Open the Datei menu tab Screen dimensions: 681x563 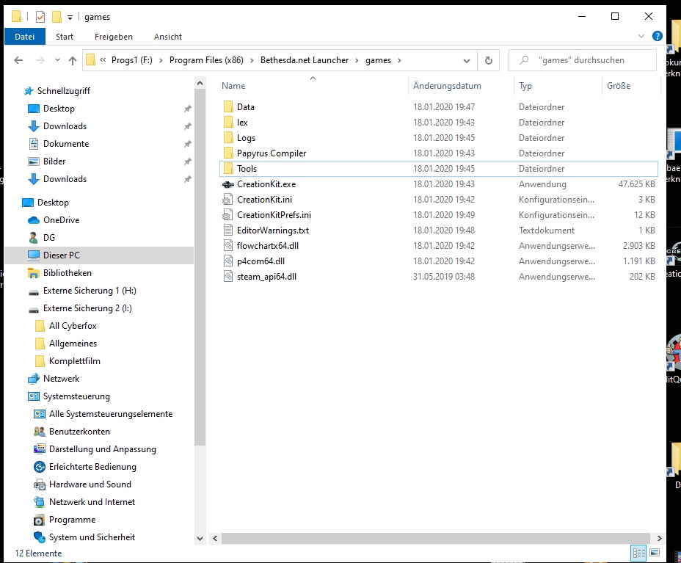24,37
